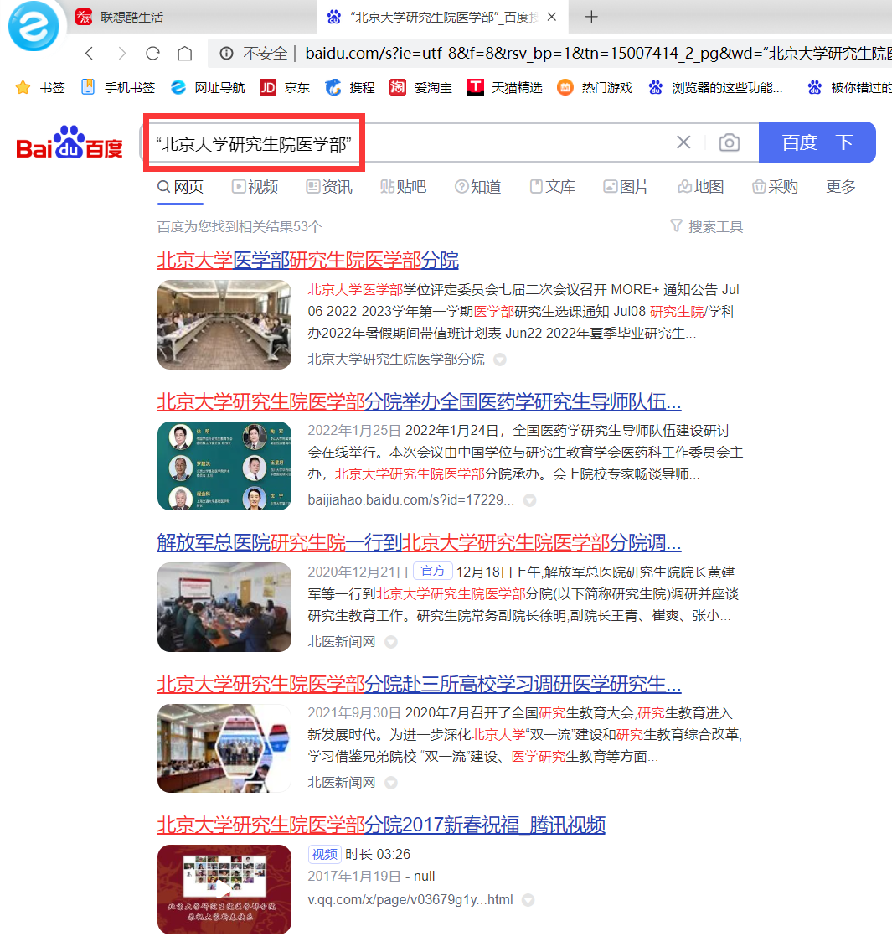Expand arrow beside 北医新闻网 under 三所高校 result

coord(391,784)
